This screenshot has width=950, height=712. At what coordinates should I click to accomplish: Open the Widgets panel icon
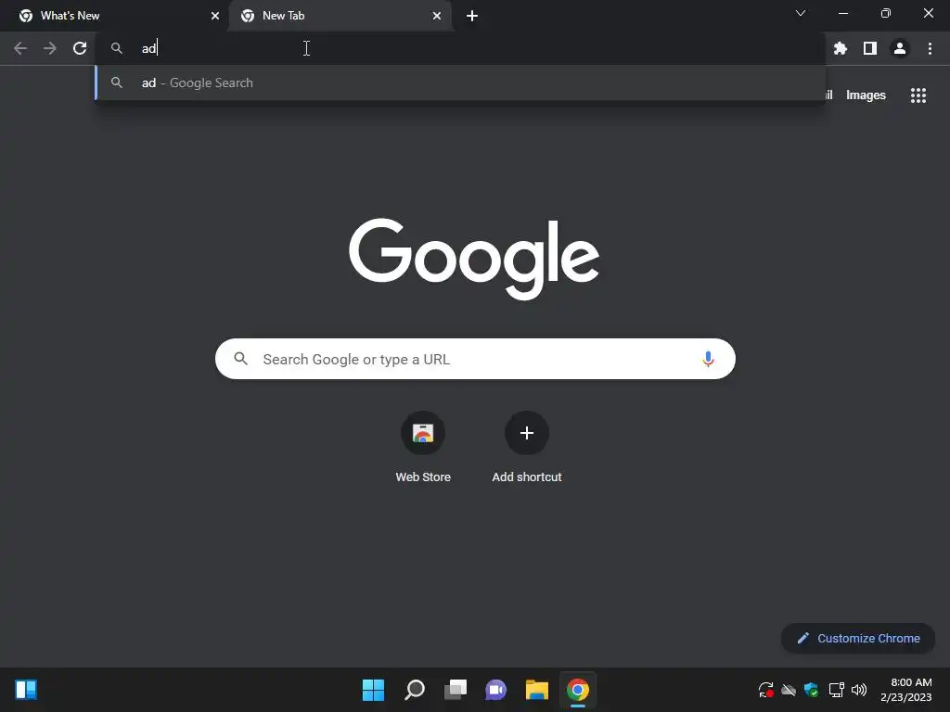(26, 690)
